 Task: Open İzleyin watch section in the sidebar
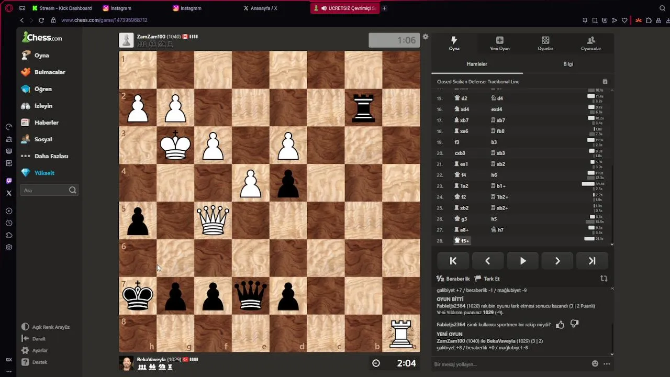[x=37, y=105]
